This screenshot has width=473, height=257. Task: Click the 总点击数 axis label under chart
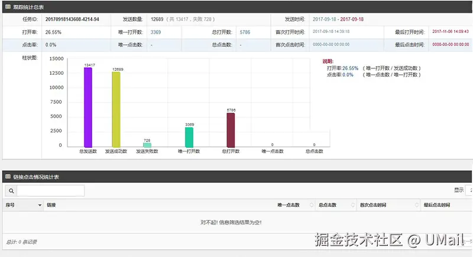(314, 151)
